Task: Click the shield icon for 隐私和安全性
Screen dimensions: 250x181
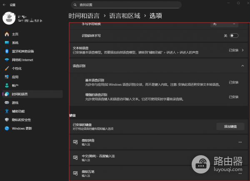Action: (7, 120)
